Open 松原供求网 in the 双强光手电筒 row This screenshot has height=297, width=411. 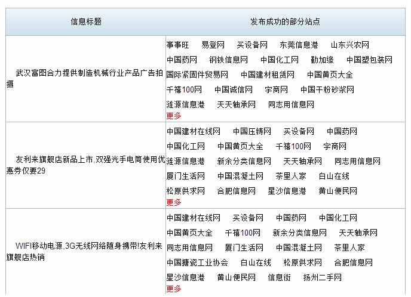(x=185, y=191)
